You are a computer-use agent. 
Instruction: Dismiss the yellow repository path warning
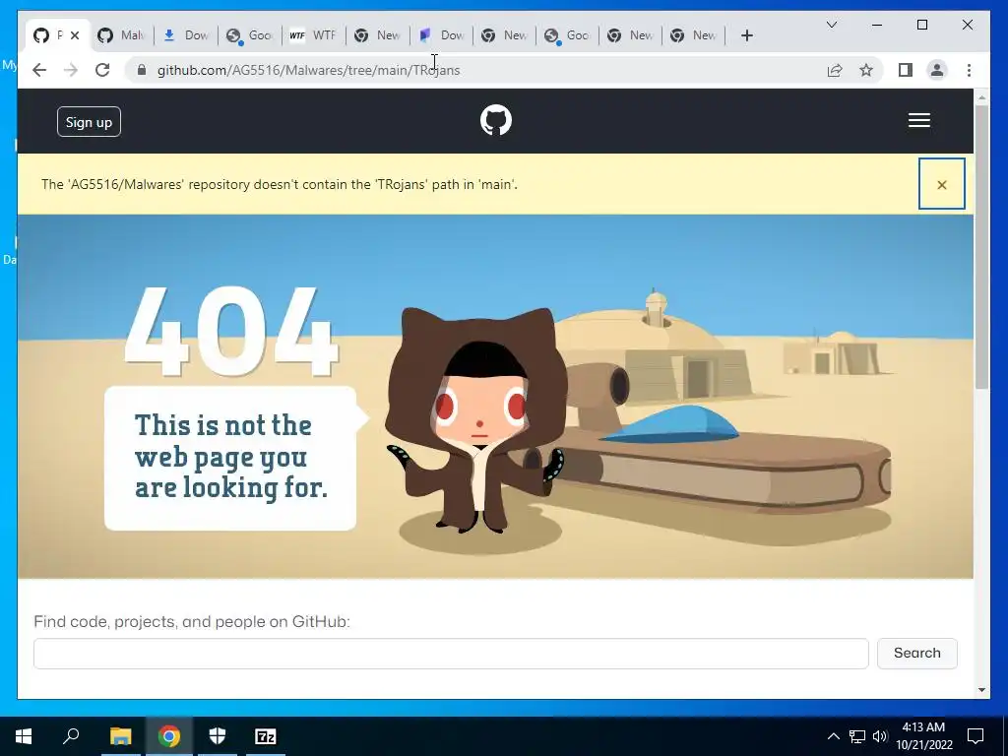tap(942, 184)
